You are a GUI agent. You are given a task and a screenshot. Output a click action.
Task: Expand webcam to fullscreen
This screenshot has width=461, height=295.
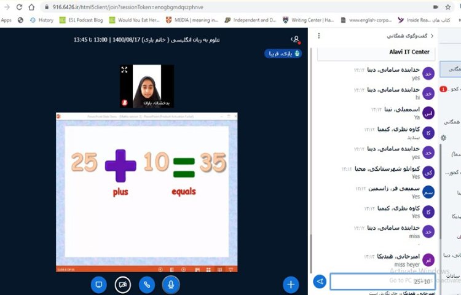(124, 69)
